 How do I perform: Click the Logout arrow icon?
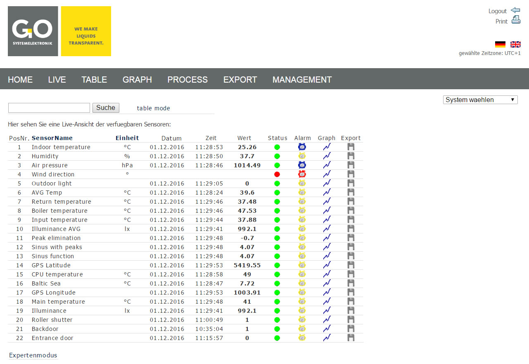tap(515, 10)
